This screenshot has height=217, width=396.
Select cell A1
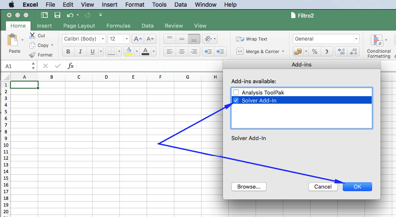click(24, 85)
